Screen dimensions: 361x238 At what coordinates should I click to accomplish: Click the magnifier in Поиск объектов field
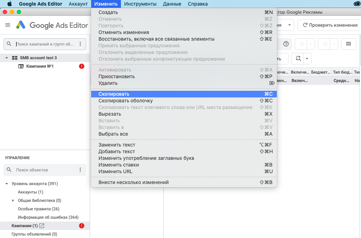(x=9, y=170)
